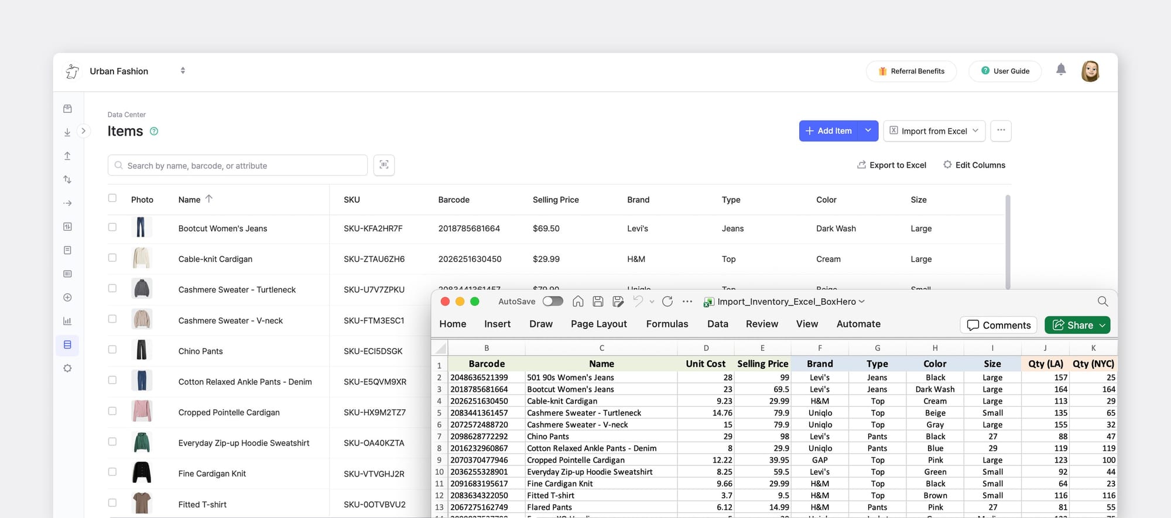The width and height of the screenshot is (1171, 518).
Task: Expand the sidebar with the chevron toggle
Action: pyautogui.click(x=84, y=131)
